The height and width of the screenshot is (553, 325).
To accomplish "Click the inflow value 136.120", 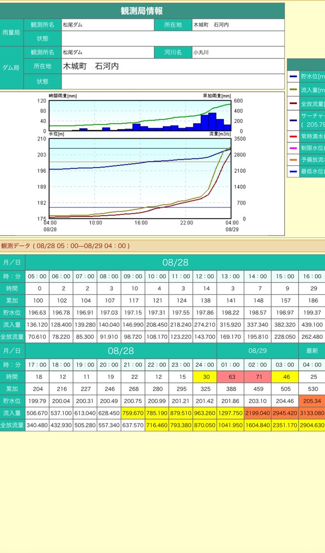I will (x=38, y=325).
